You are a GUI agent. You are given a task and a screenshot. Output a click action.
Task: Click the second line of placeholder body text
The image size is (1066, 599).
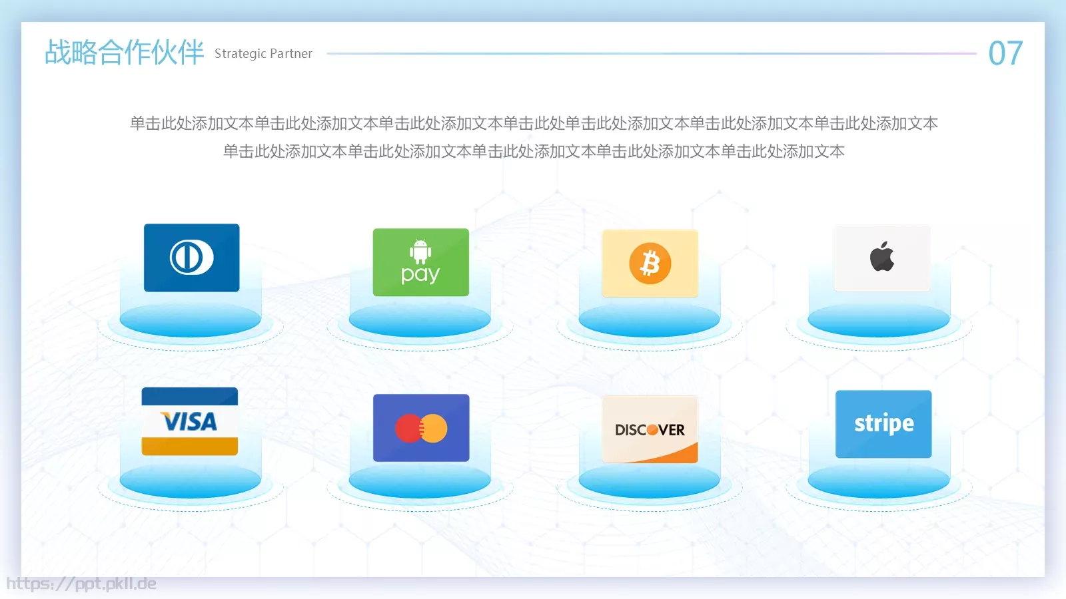pyautogui.click(x=534, y=151)
